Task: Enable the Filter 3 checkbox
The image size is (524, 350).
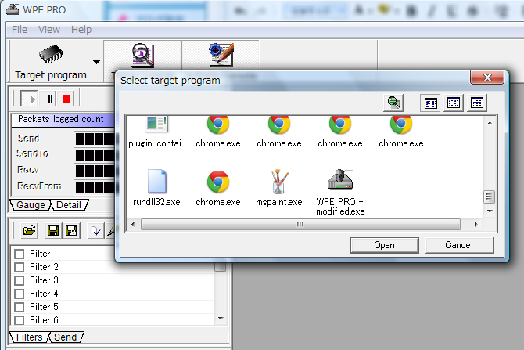Action: pyautogui.click(x=20, y=280)
